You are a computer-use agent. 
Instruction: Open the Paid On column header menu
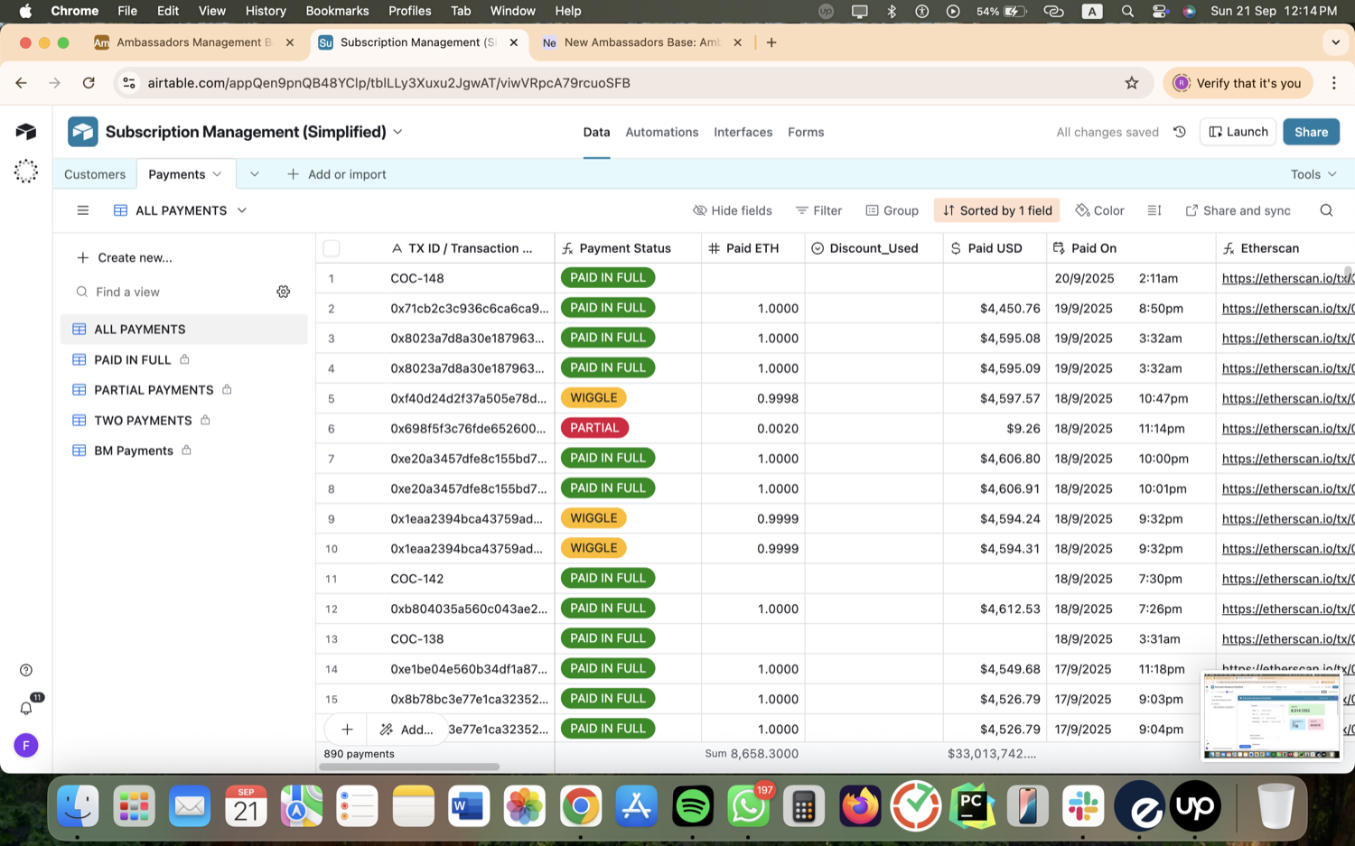tap(1132, 248)
